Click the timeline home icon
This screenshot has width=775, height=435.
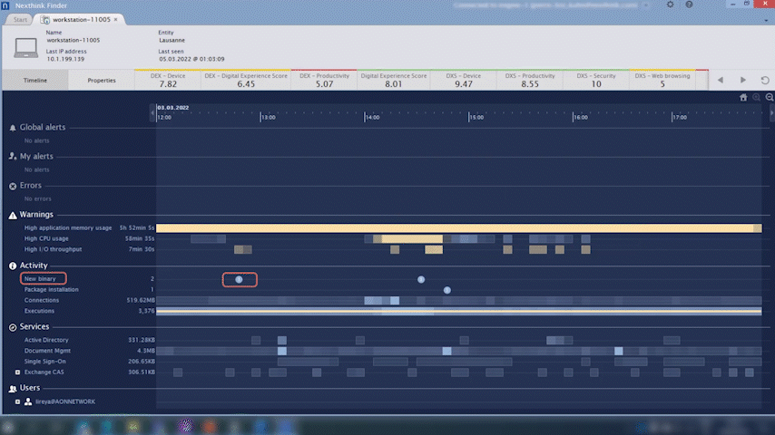[743, 97]
